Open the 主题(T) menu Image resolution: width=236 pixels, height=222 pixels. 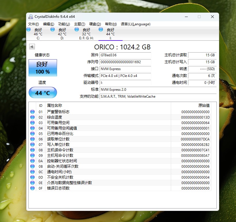80,24
